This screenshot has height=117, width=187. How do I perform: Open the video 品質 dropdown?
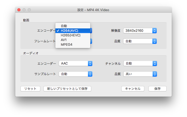140,41
